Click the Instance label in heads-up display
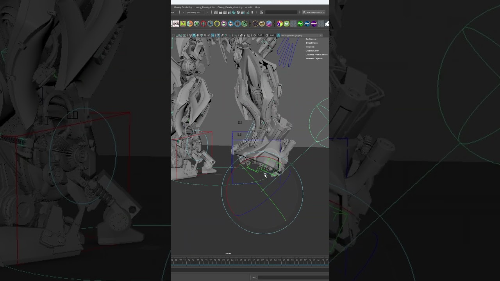The width and height of the screenshot is (500, 281). [310, 47]
